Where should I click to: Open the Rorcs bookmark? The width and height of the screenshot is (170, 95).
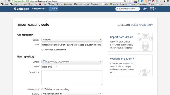[132, 4]
